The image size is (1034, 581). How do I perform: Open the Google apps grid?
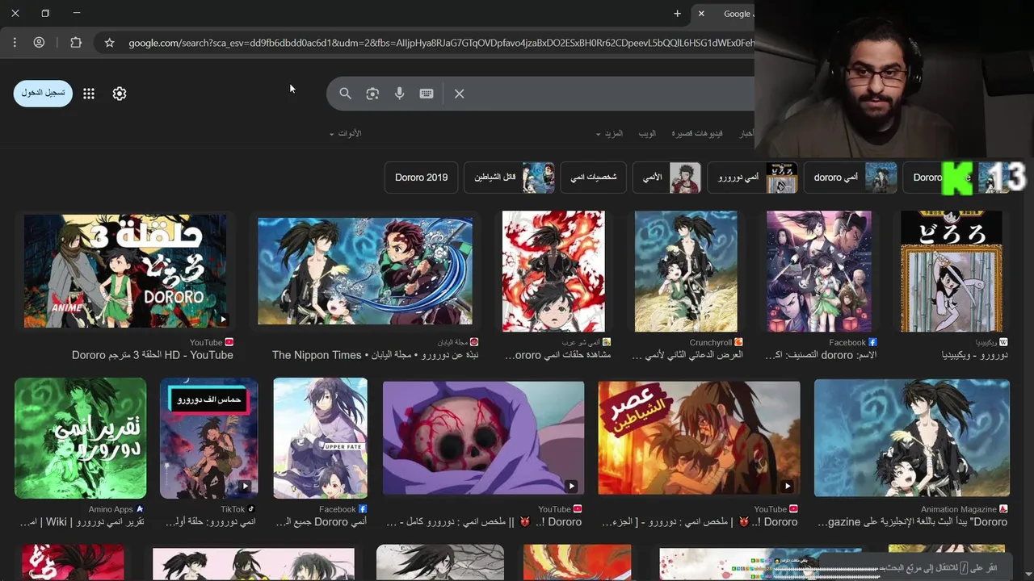point(89,94)
